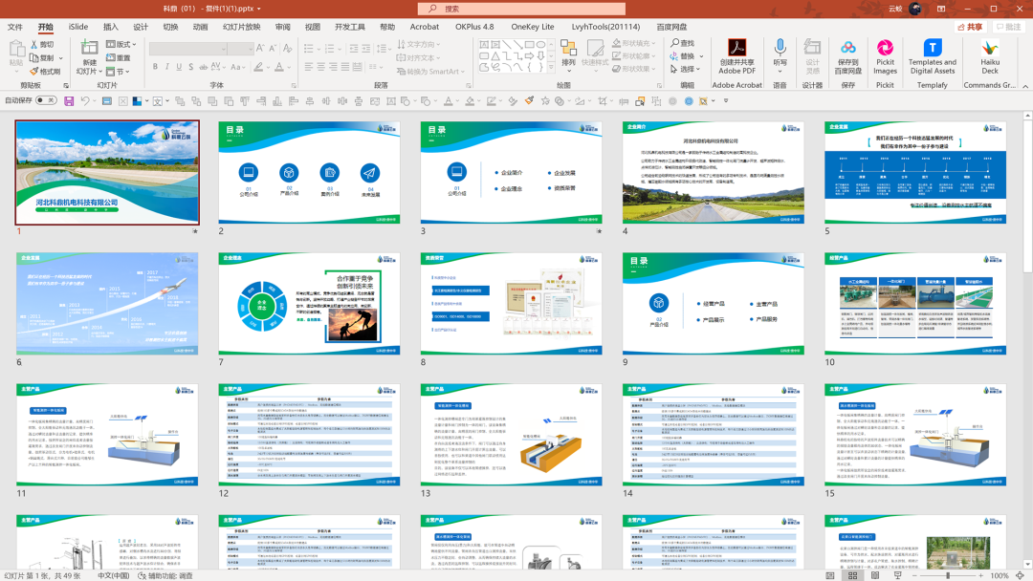Switch to the OneKey Lite tab
This screenshot has width=1033, height=581.
(x=533, y=27)
